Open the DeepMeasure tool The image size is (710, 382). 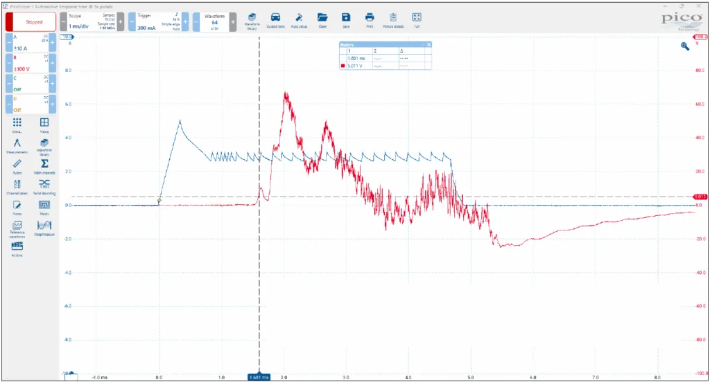44,228
